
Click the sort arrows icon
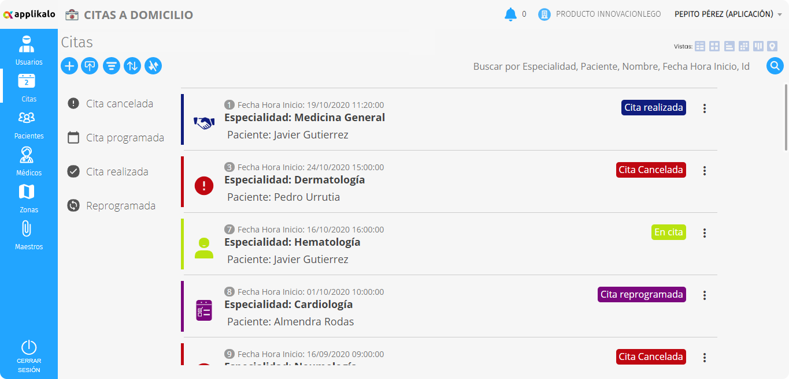(132, 66)
